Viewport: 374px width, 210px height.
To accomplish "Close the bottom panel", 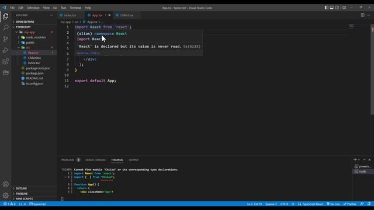I will click(369, 160).
